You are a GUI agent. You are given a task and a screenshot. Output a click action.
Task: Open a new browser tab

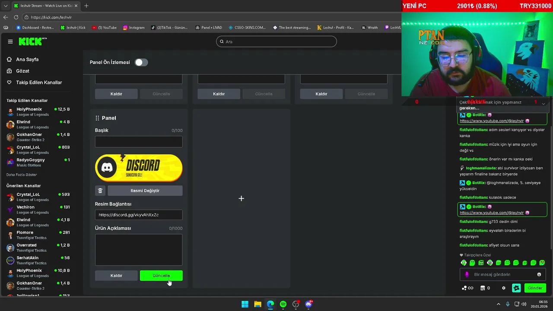86,6
